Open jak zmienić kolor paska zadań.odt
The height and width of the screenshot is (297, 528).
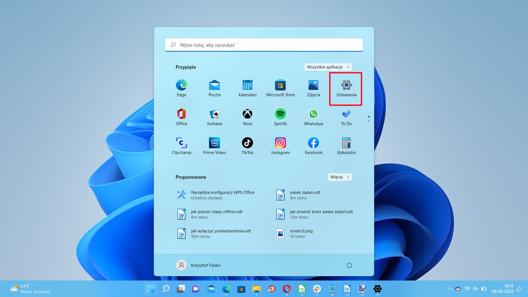[314, 214]
